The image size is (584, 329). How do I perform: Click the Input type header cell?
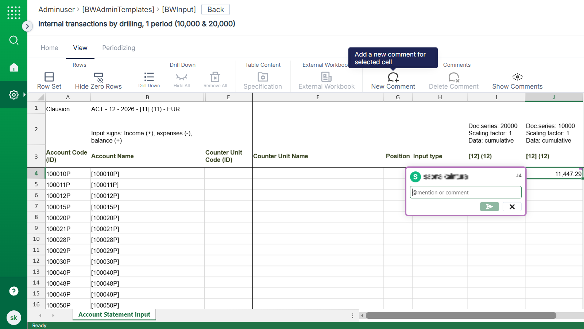coord(440,156)
